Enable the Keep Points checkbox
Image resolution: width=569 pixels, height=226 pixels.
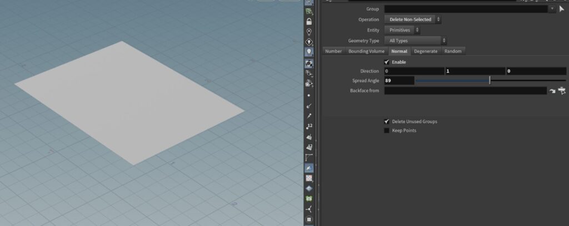click(x=387, y=130)
